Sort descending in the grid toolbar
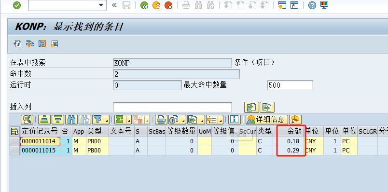This screenshot has width=388, height=192. pos(57,120)
